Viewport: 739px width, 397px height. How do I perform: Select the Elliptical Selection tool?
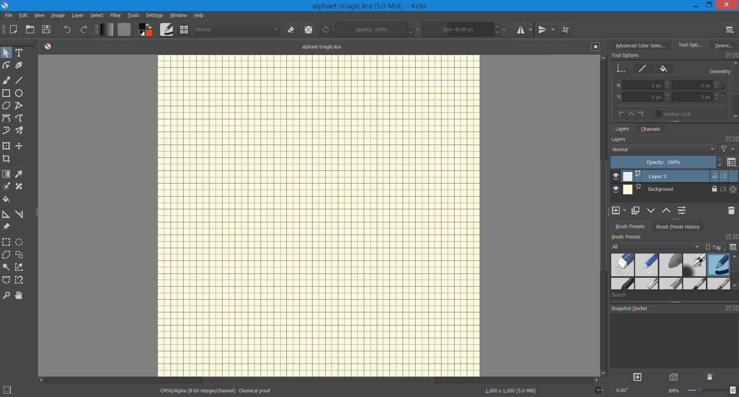click(x=19, y=242)
